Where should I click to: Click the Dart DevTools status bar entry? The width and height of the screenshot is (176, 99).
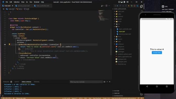pos(97,98)
